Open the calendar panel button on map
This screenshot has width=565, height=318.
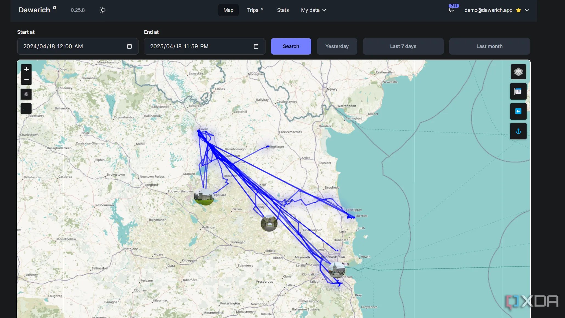[x=518, y=91]
